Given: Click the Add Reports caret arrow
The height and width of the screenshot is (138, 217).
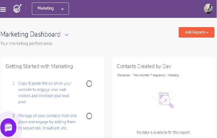Looking at the screenshot, I should pos(207,33).
